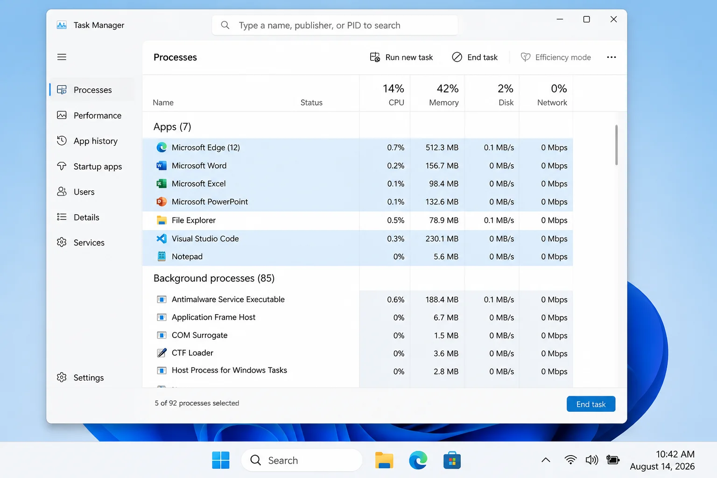The image size is (717, 478).
Task: Click the Performance sidebar icon
Action: pos(62,115)
